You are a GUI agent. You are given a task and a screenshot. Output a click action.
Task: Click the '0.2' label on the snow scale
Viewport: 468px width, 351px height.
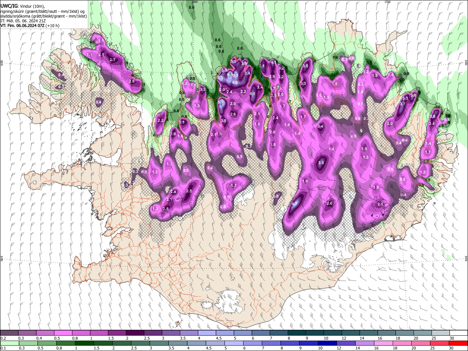pyautogui.click(x=3, y=338)
